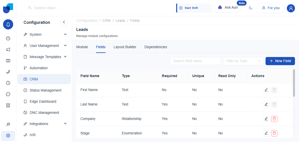Click the table vertical scrollbar
The width and height of the screenshot is (299, 142).
[x=294, y=83]
